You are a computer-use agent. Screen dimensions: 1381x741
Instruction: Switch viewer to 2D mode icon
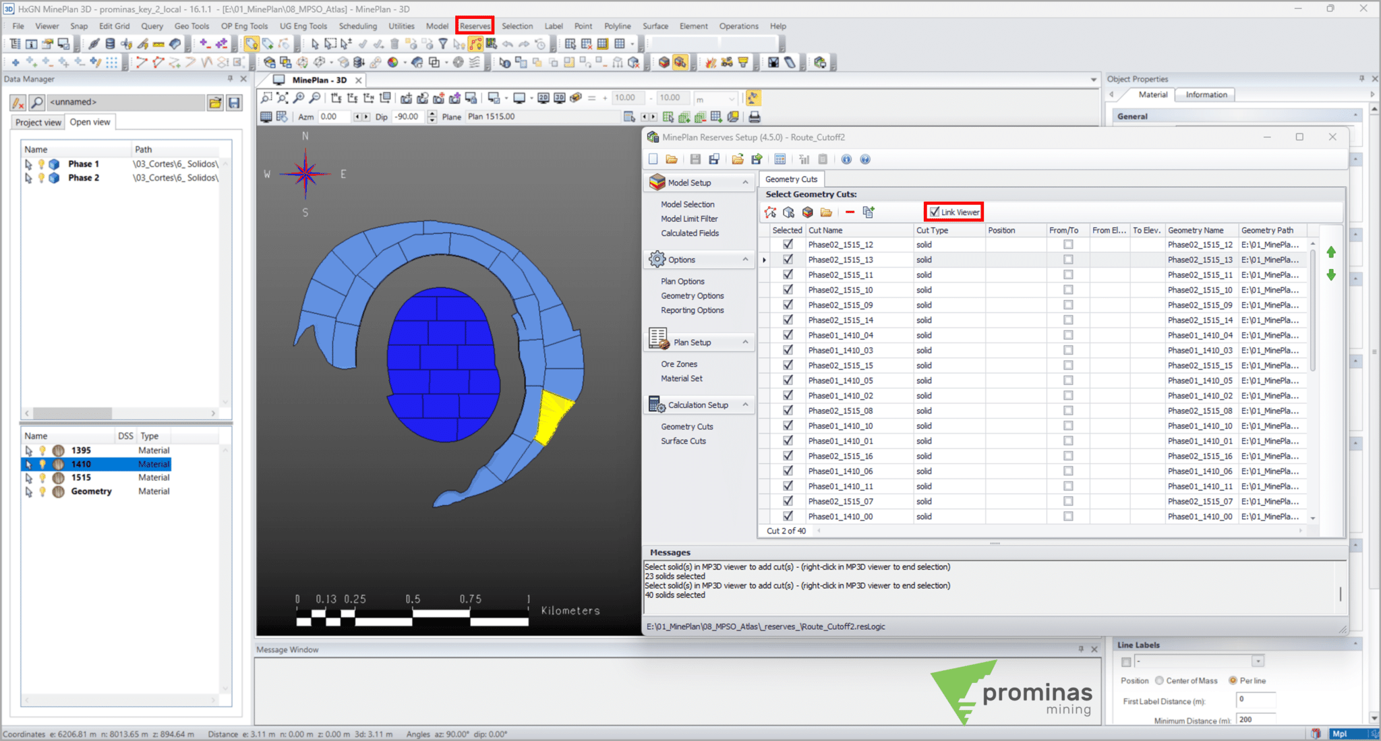pos(543,98)
